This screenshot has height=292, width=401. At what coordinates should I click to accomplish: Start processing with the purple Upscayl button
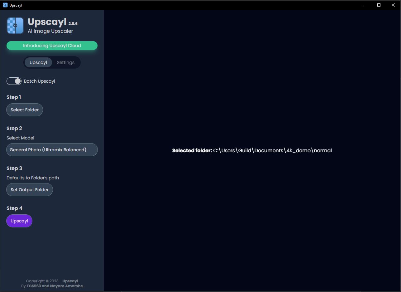[x=19, y=221]
